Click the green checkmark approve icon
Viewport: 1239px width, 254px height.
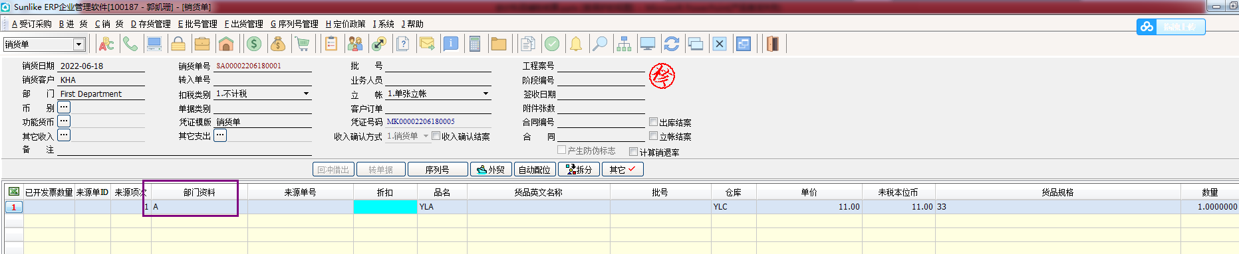pos(552,44)
